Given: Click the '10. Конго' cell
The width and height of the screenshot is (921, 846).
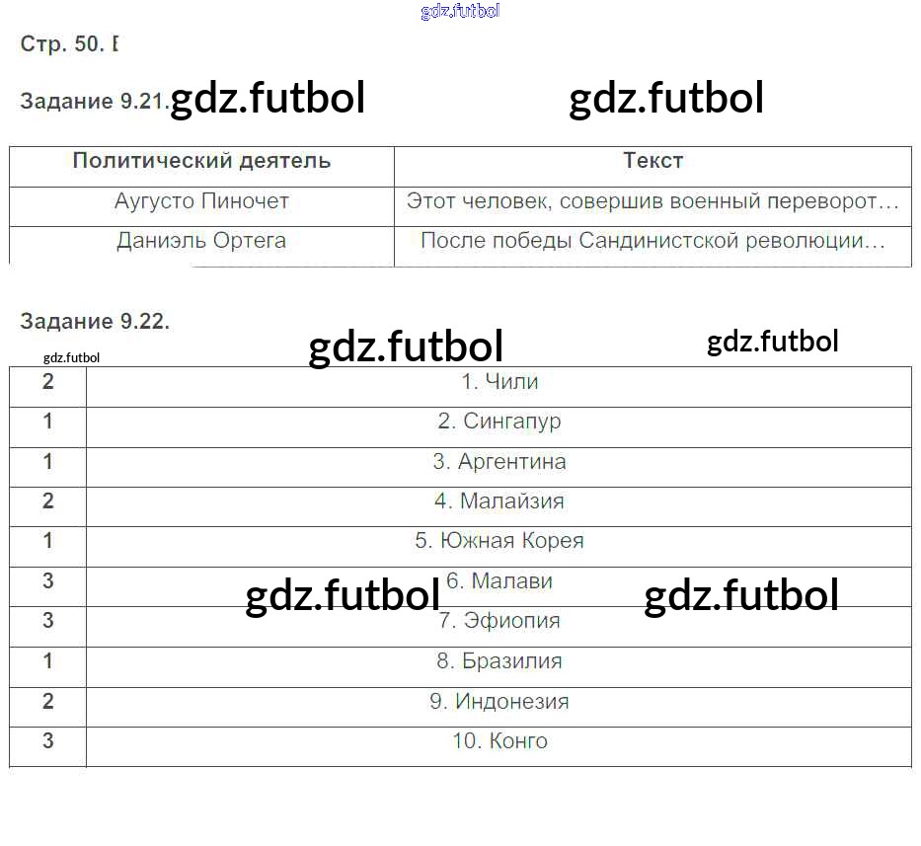Looking at the screenshot, I should point(499,741).
